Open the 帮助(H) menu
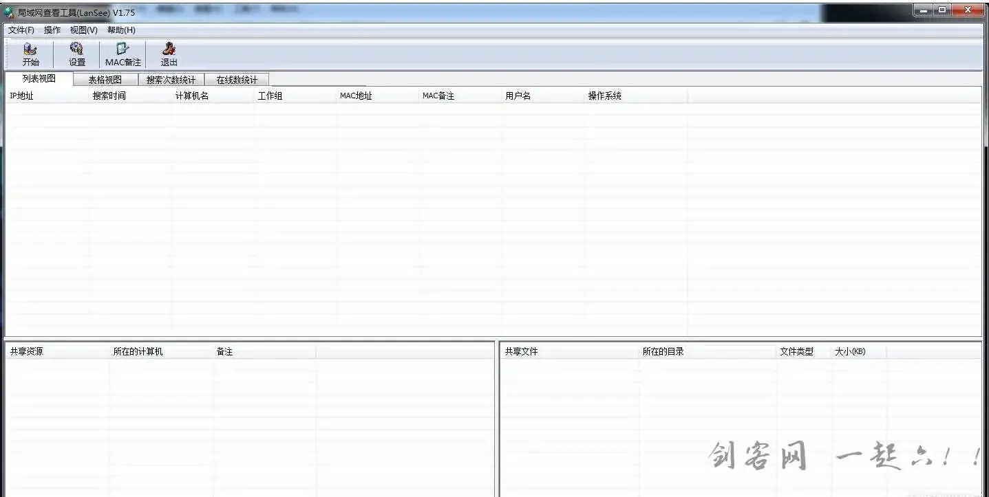The height and width of the screenshot is (497, 989). tap(121, 30)
